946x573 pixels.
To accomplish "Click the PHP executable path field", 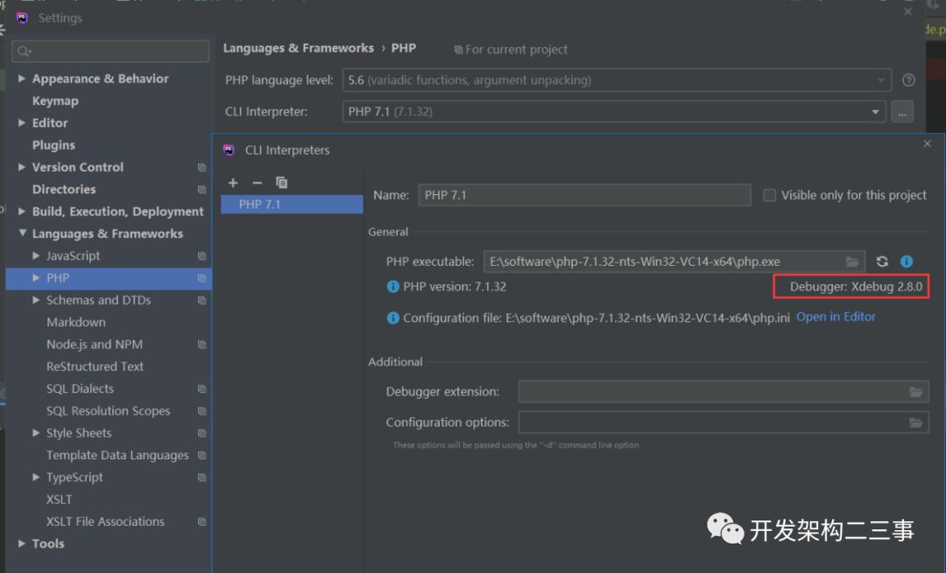I will point(674,262).
